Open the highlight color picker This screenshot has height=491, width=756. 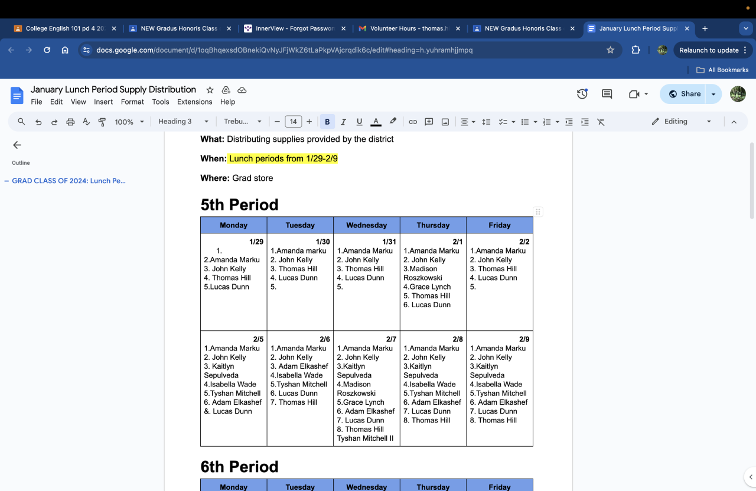point(393,122)
